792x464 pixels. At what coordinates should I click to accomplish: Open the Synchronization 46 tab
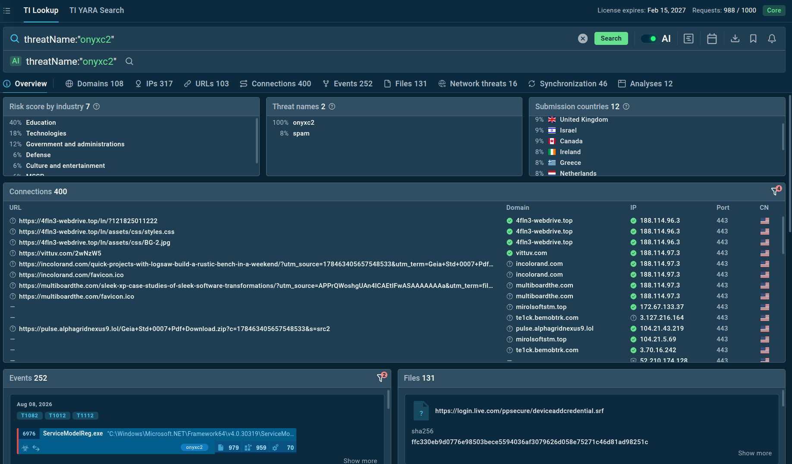pos(568,84)
